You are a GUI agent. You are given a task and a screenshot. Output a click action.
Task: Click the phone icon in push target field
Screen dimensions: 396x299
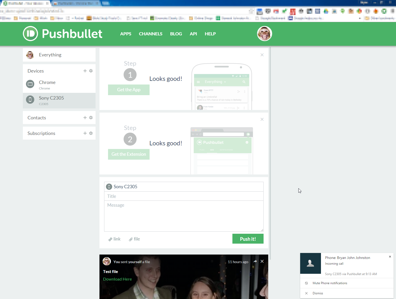click(109, 187)
